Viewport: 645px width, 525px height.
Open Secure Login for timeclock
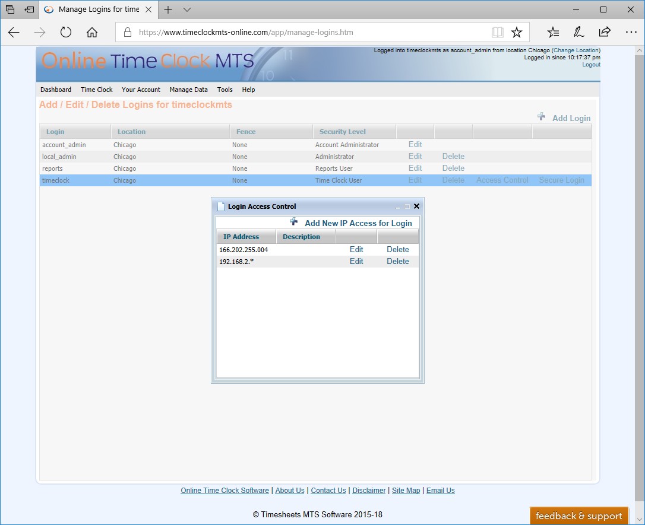tap(561, 180)
